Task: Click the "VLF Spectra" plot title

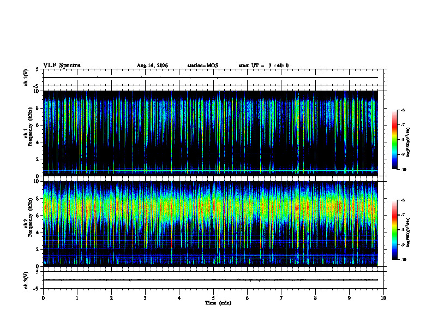Action: click(62, 65)
